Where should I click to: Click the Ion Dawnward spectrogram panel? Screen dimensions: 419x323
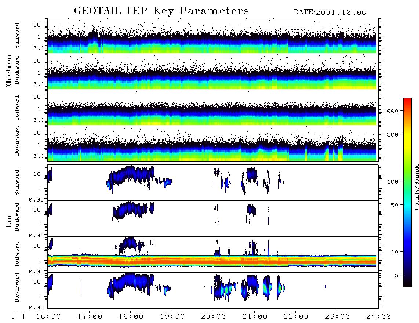pos(213,291)
